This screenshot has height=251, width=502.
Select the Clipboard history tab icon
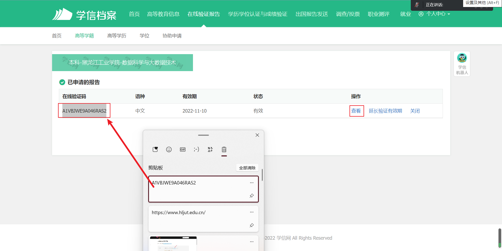click(x=224, y=149)
